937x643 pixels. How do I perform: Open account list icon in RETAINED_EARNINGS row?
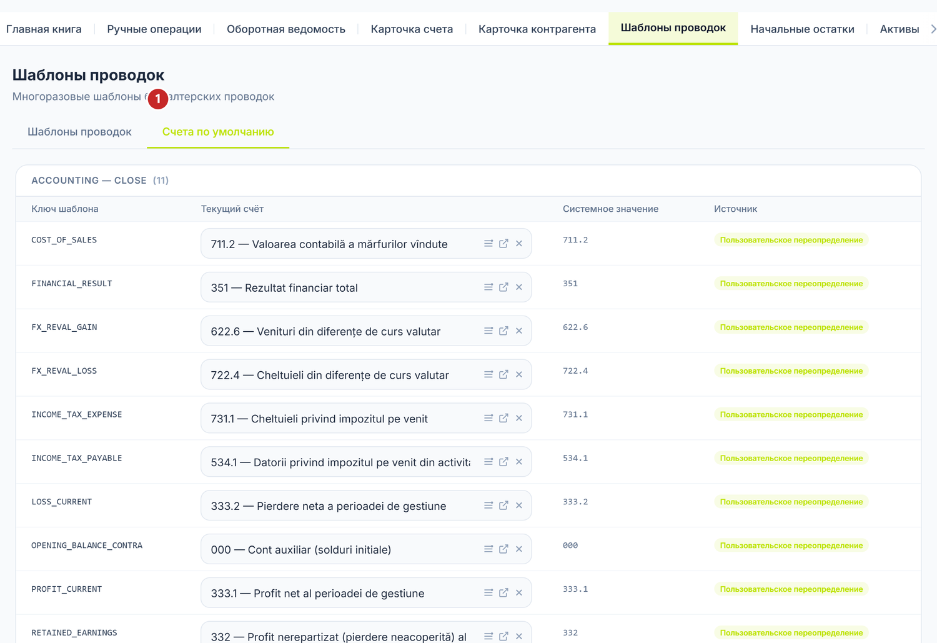[x=488, y=636]
